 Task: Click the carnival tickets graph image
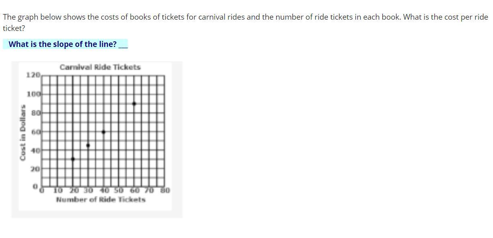(x=97, y=139)
